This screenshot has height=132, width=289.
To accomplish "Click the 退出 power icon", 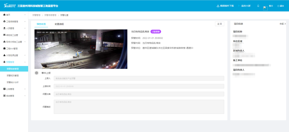I will pos(278,6).
